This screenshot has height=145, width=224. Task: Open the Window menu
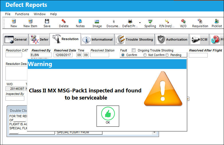click(40, 14)
